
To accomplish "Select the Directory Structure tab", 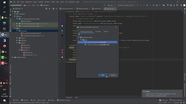I will click(86, 31).
